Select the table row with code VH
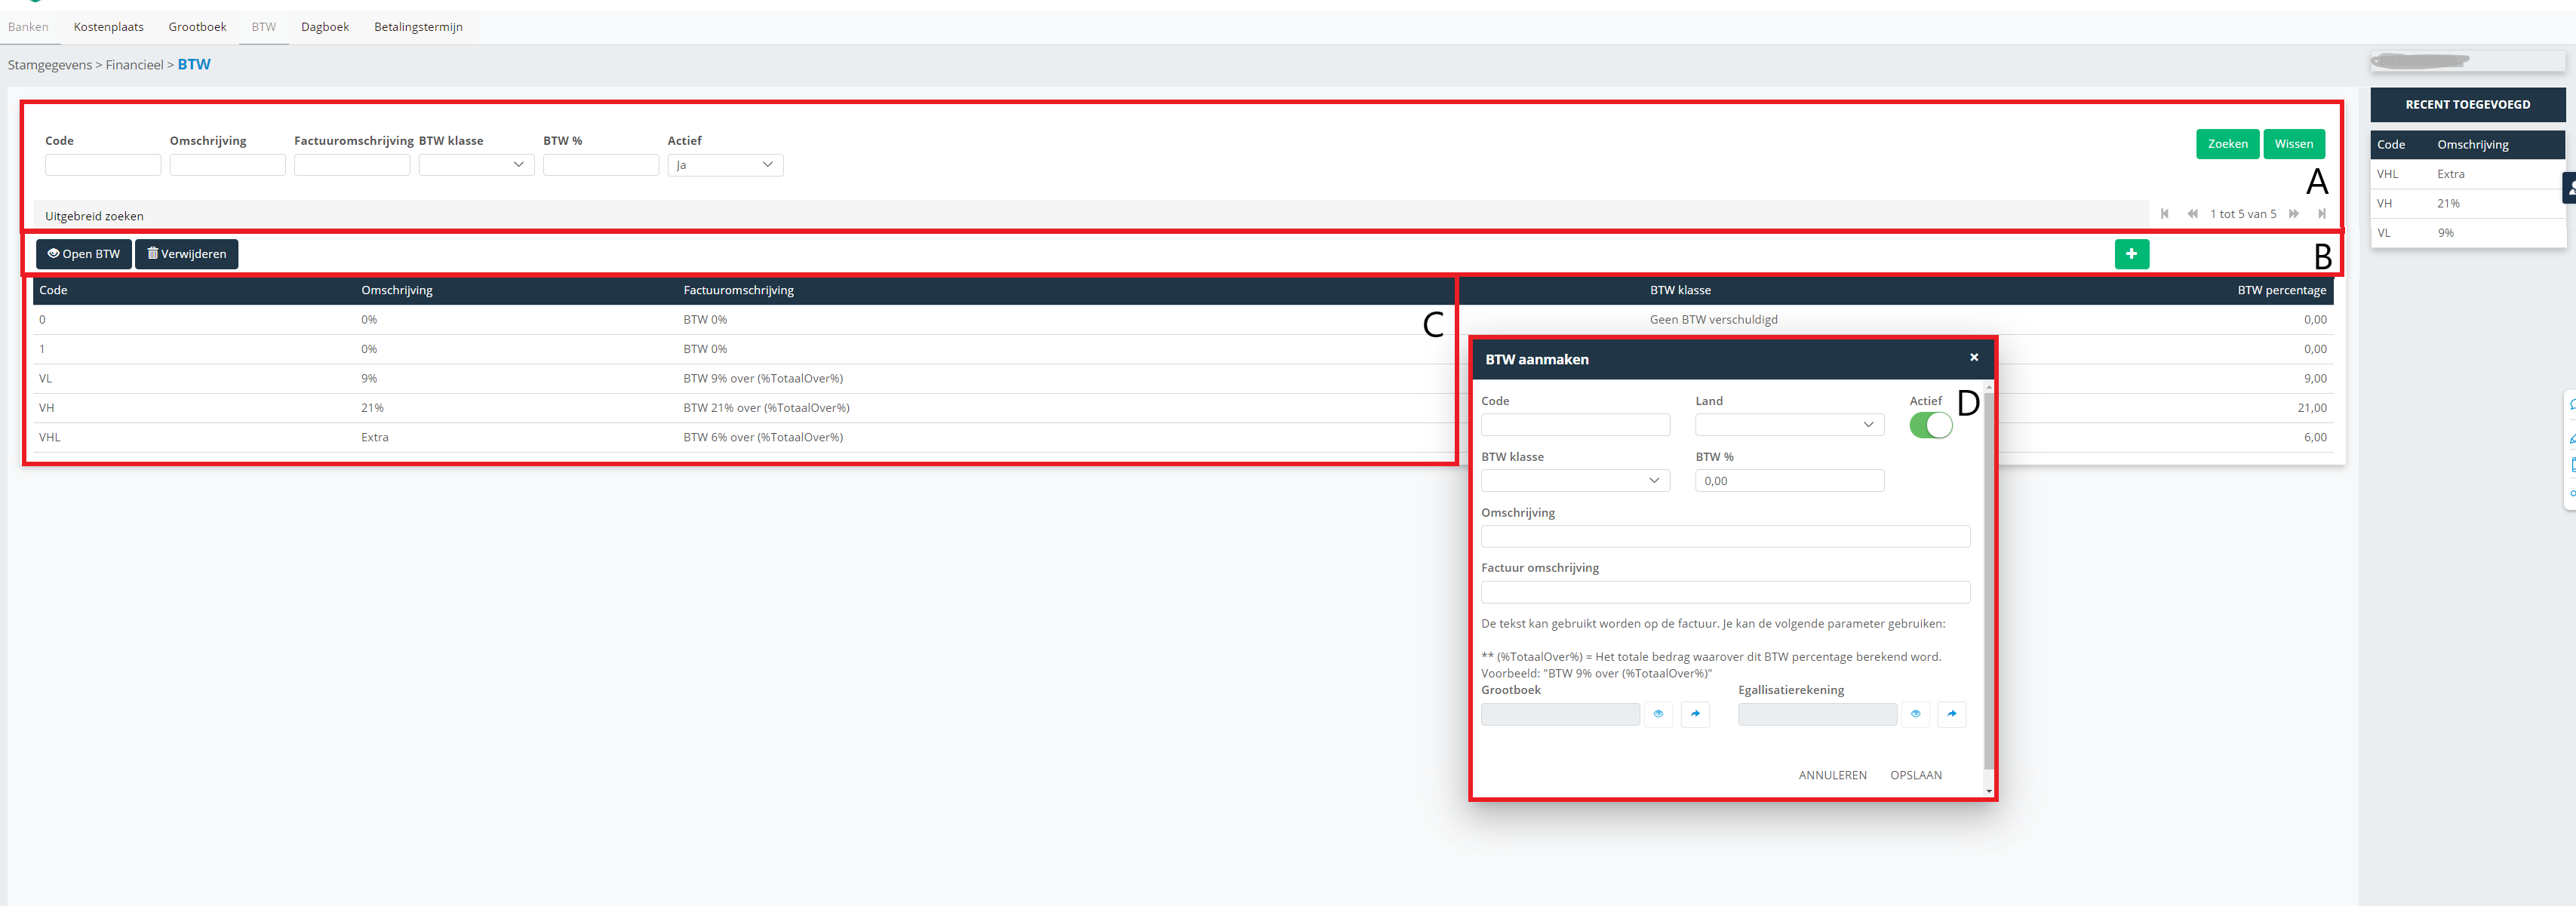This screenshot has height=906, width=2576. 1183,408
